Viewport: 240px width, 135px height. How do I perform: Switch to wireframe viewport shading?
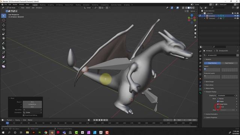pos(186,7)
